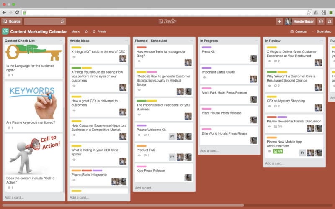Open Pizza House Press Release card

[x=229, y=115]
